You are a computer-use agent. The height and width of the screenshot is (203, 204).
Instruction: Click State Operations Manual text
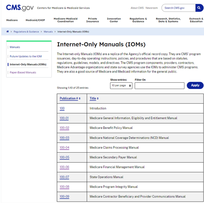pos(106,177)
